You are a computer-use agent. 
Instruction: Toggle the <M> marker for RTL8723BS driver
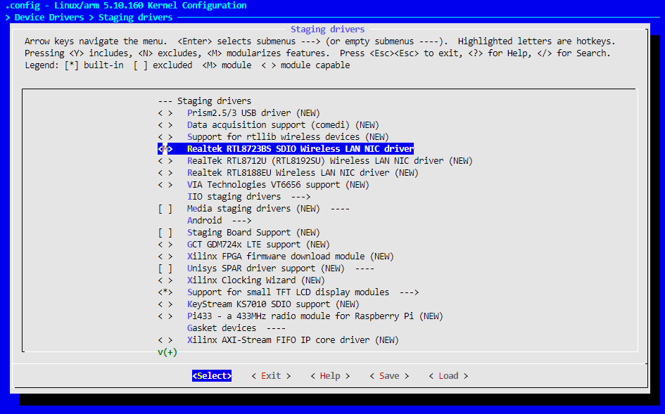coord(165,149)
